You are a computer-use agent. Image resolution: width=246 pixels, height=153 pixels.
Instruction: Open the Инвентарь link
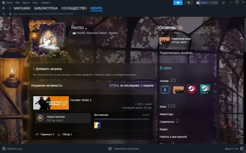point(166,114)
